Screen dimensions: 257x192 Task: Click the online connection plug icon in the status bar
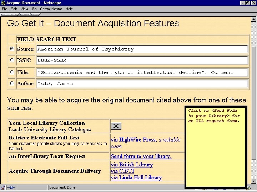pos(11,187)
